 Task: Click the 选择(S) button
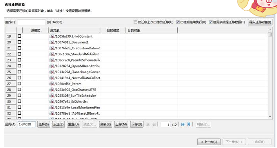click(44, 125)
